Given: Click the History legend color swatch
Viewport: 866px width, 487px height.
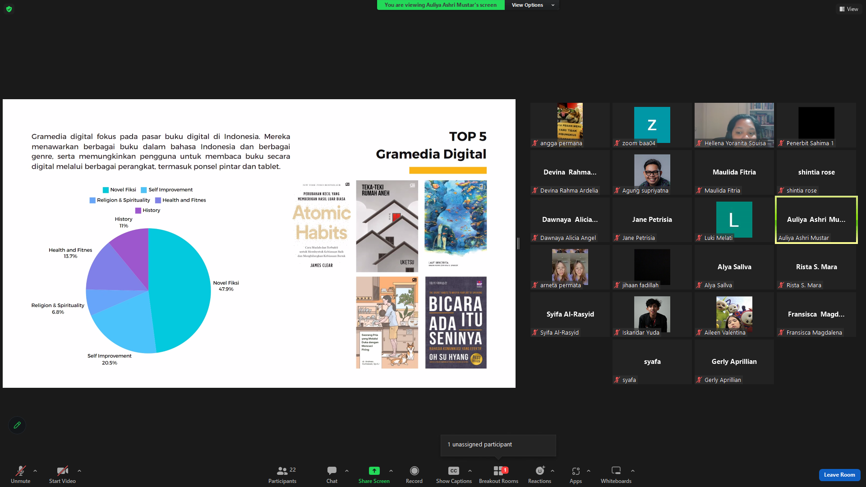Looking at the screenshot, I should pyautogui.click(x=138, y=211).
